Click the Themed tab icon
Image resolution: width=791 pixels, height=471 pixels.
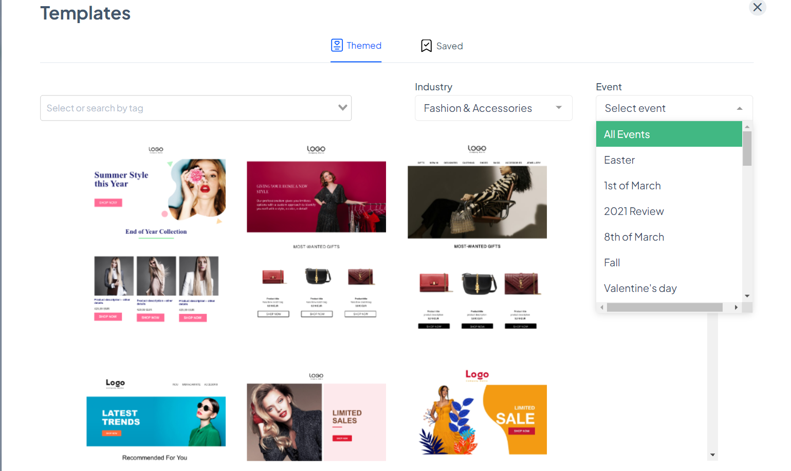337,46
